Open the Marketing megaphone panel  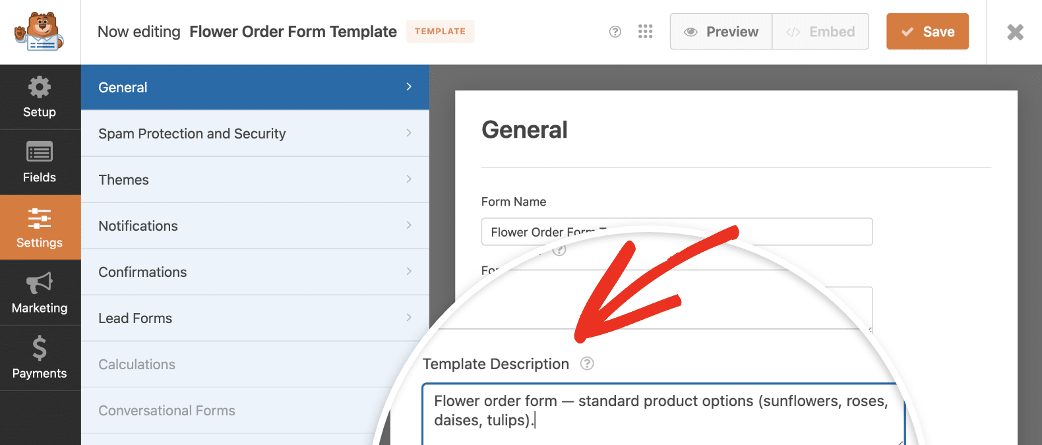[40, 293]
